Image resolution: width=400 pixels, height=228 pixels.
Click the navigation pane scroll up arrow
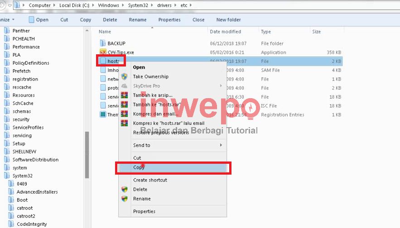coord(87,31)
